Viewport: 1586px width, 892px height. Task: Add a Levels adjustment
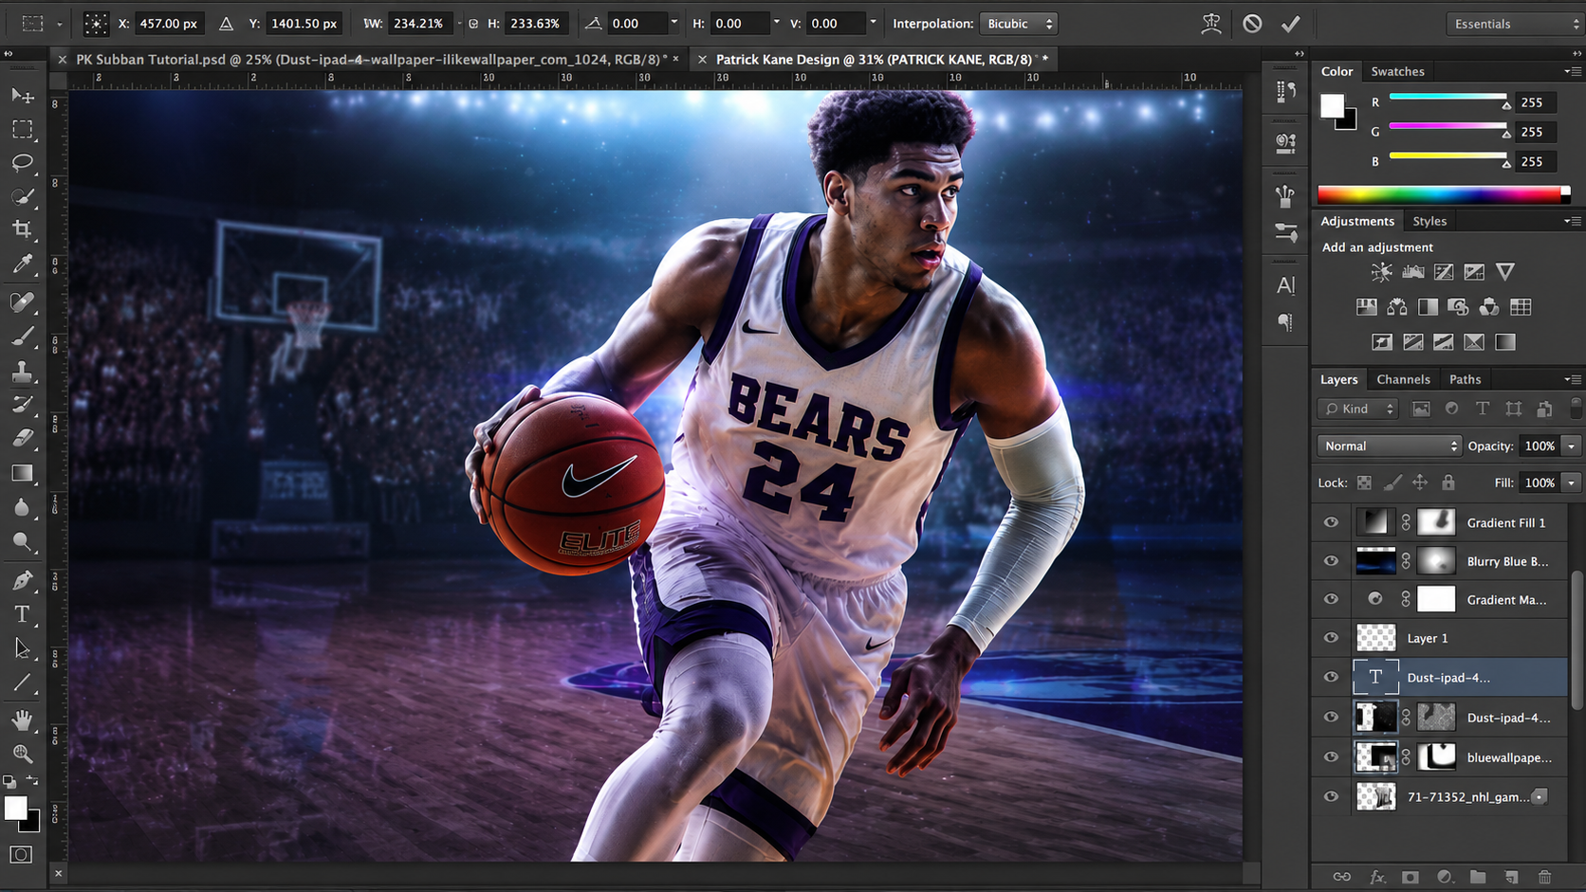[x=1412, y=272]
